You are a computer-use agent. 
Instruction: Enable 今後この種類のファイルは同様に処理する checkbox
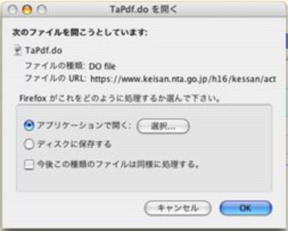point(29,164)
